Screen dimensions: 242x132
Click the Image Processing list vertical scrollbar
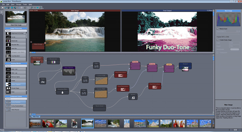[27, 46]
